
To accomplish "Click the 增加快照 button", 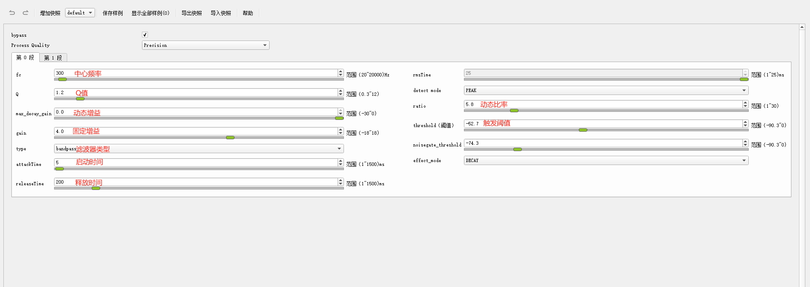I will (50, 13).
